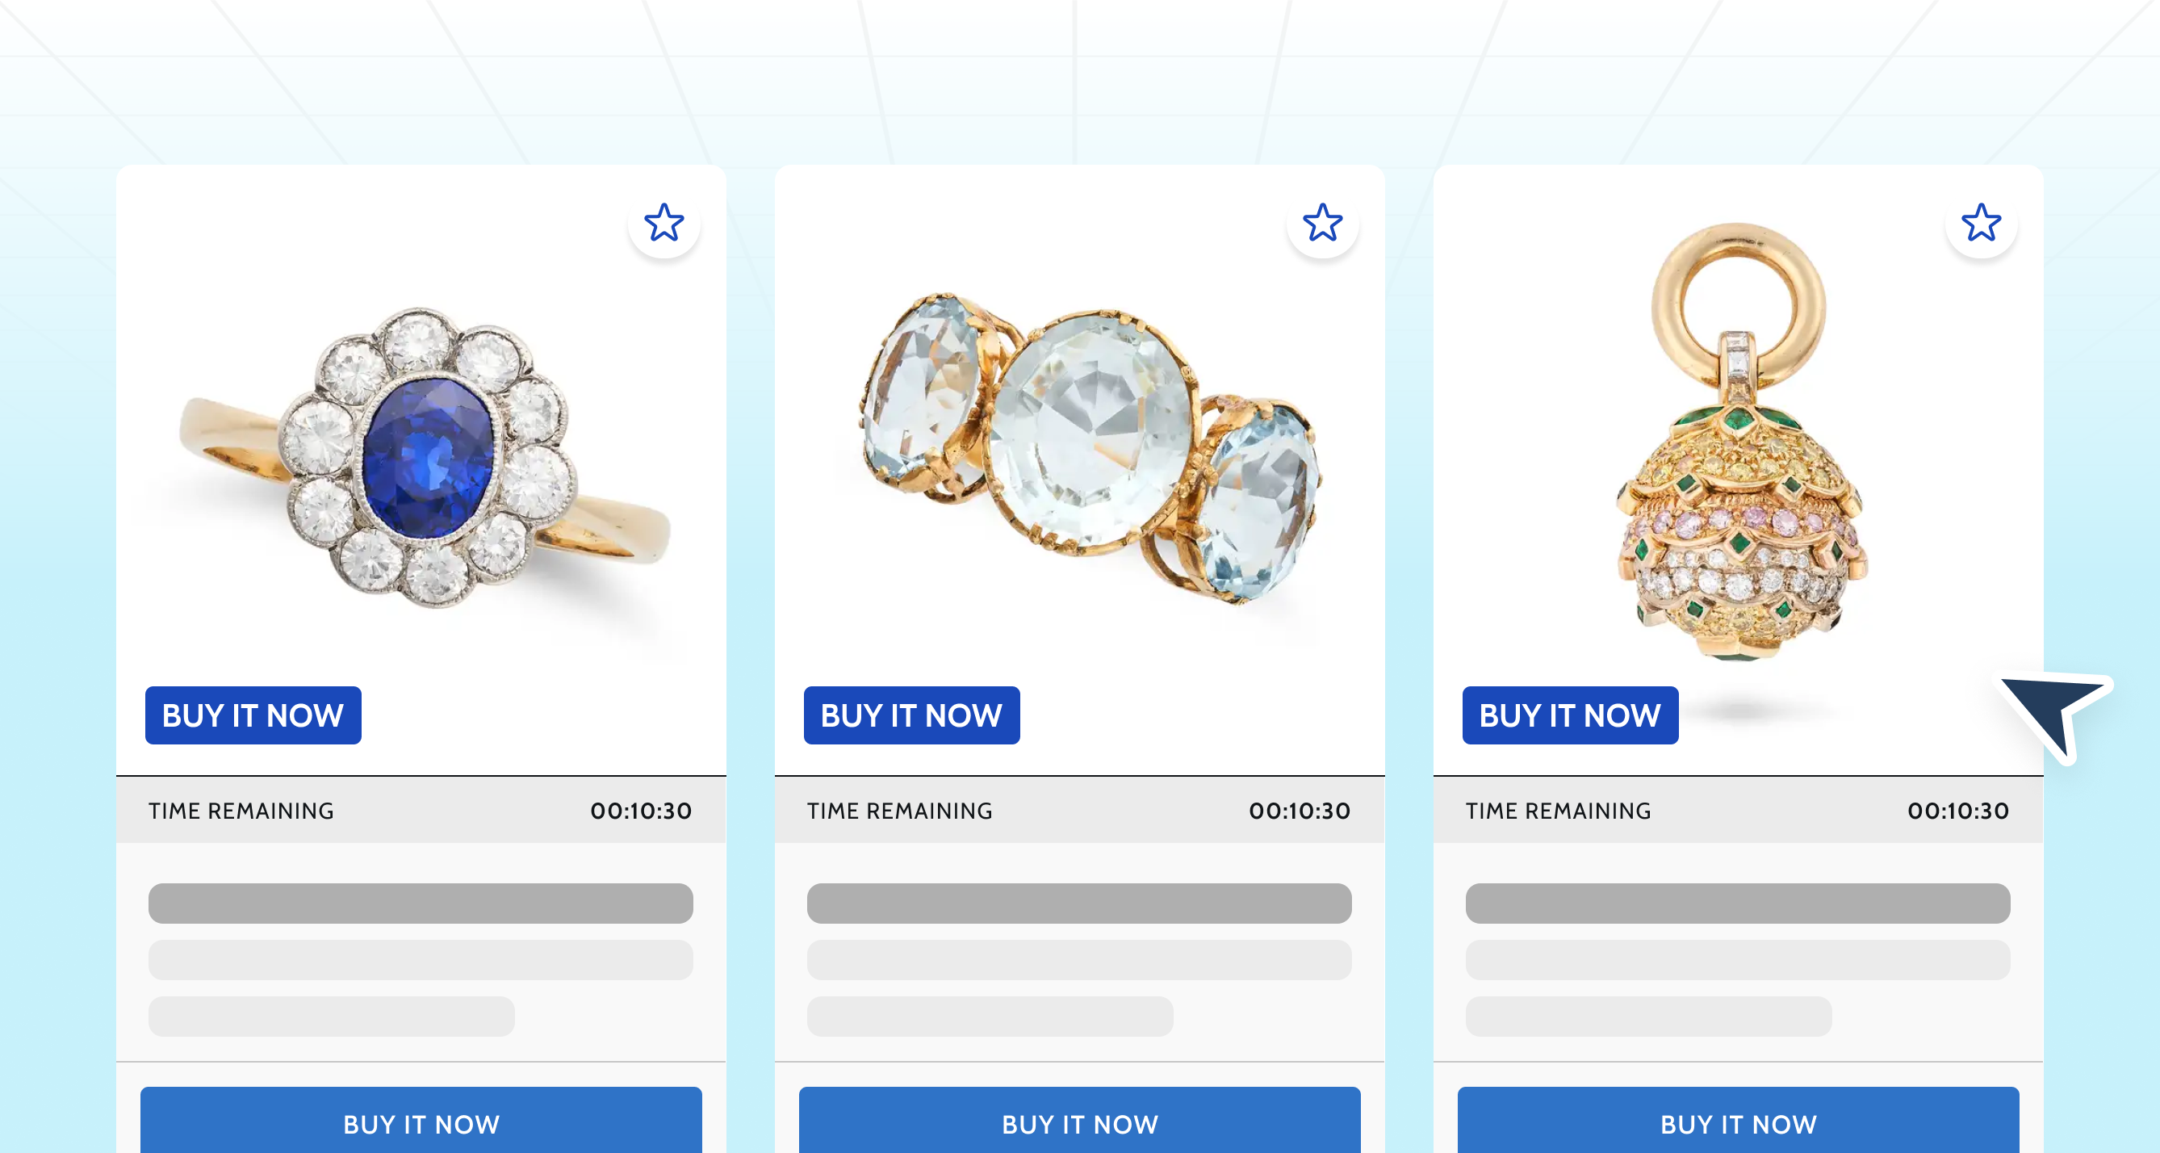
Task: Click the countdown timer on the pendant card
Action: click(x=1958, y=811)
